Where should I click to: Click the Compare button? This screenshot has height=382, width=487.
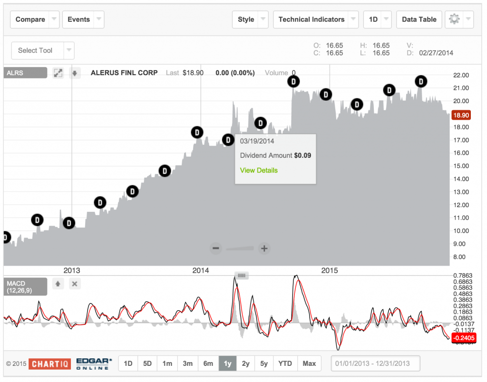(x=30, y=19)
